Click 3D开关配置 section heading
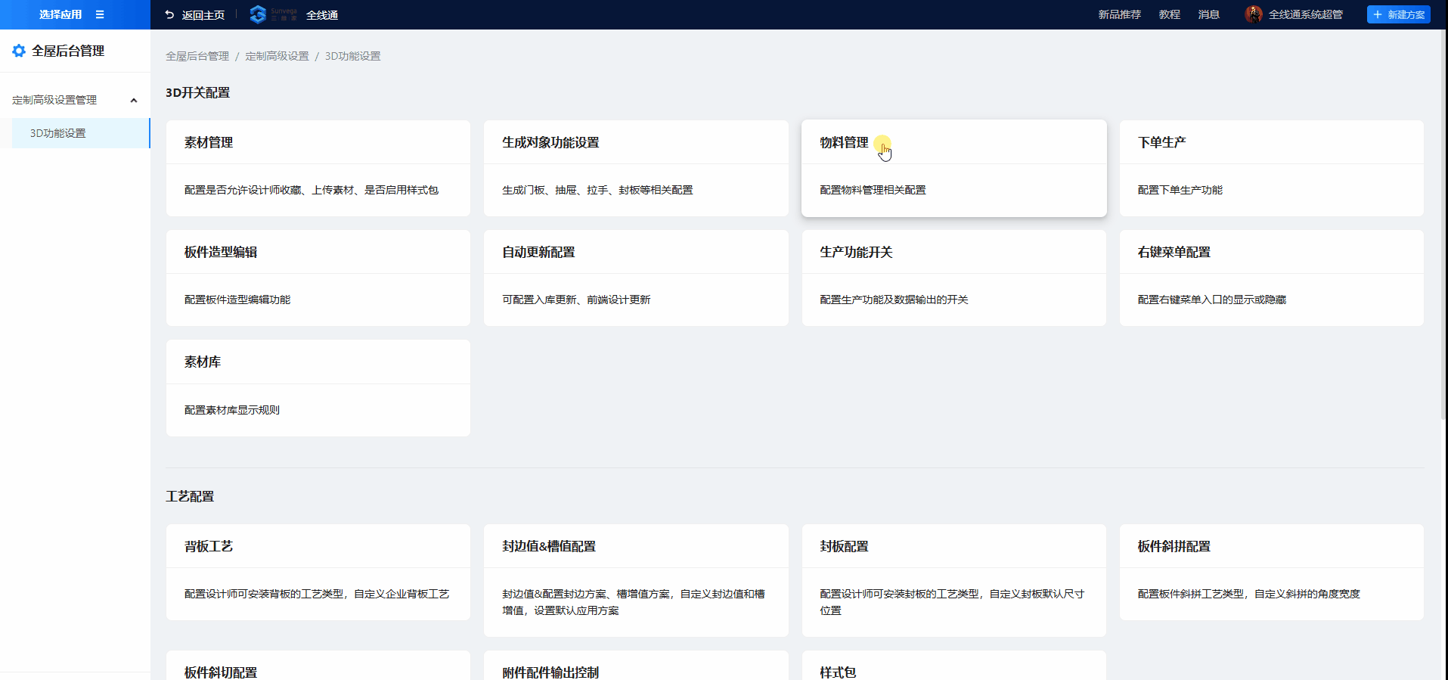This screenshot has width=1448, height=680. 198,92
